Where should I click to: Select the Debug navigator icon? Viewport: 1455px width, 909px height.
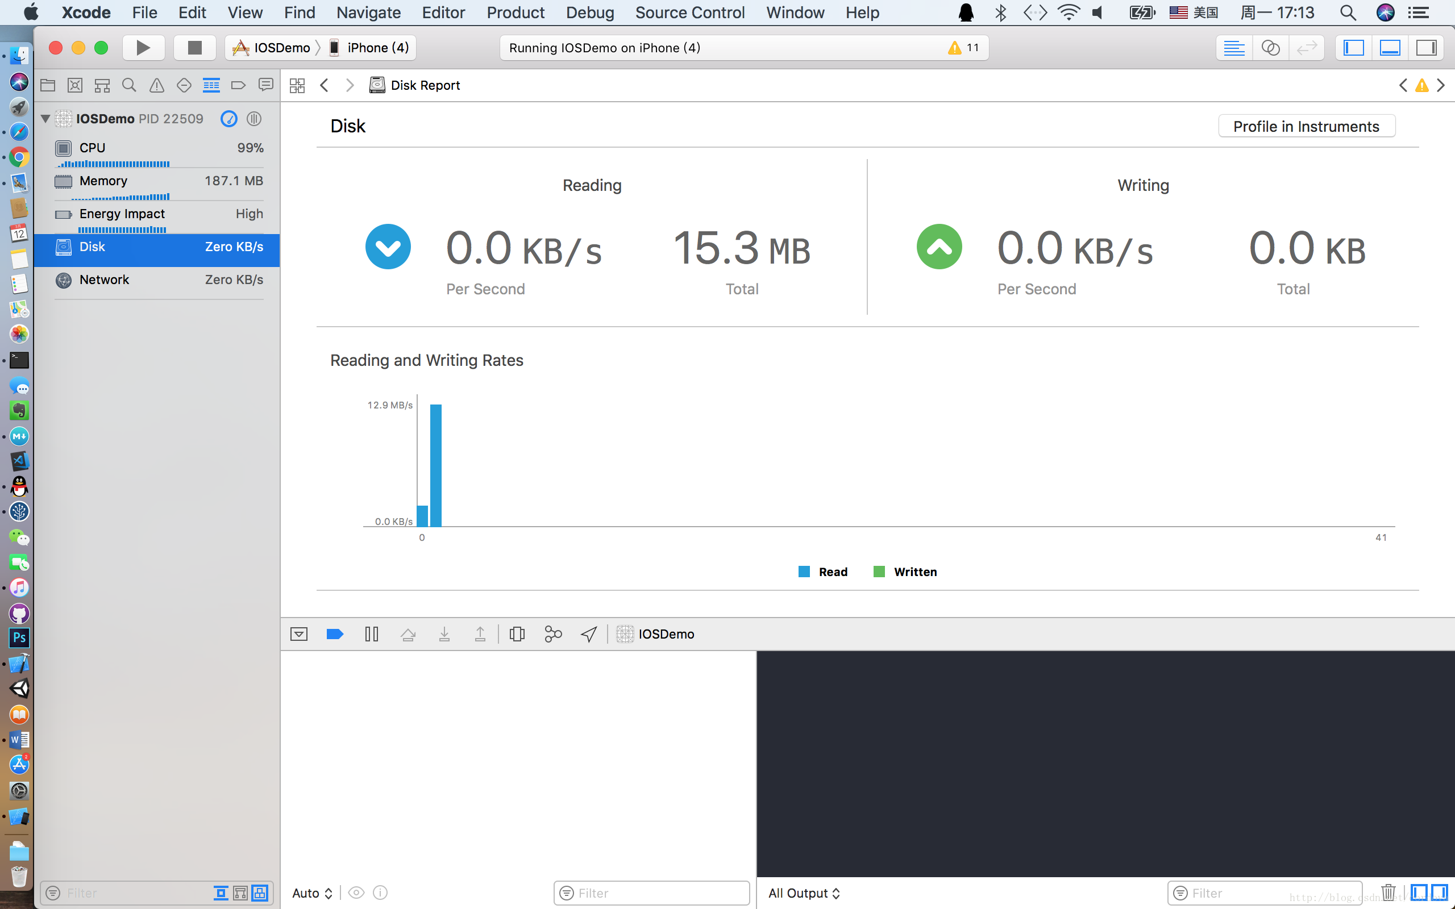(211, 85)
